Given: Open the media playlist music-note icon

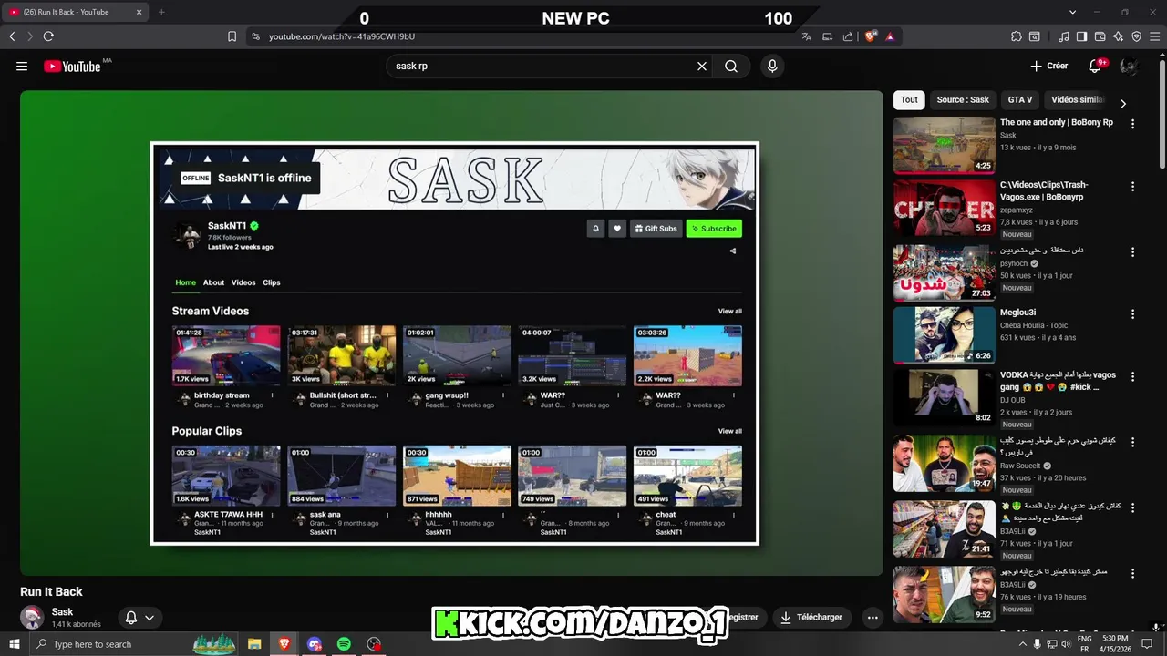Looking at the screenshot, I should pos(1063,36).
